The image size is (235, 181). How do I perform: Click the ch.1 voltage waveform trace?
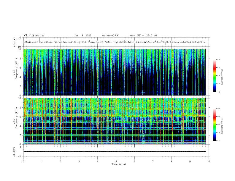pyautogui.click(x=114, y=42)
